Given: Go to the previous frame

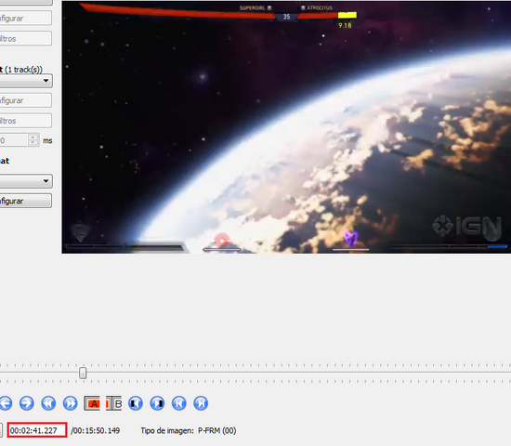Looking at the screenshot, I should [x=6, y=403].
